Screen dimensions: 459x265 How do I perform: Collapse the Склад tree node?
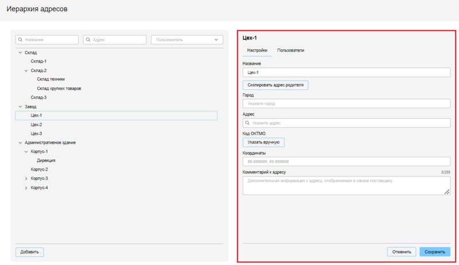coord(20,53)
